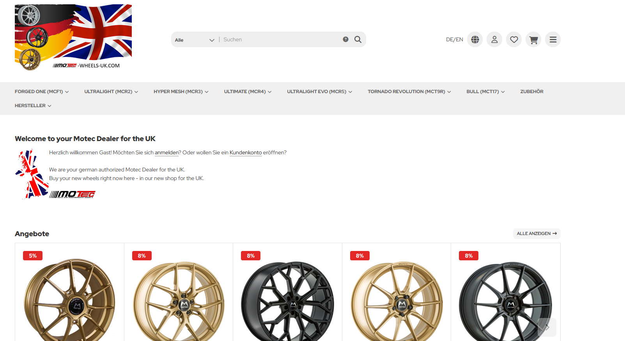625x341 pixels.
Task: Open the bronze wheel with 5% badge
Action: pos(69,300)
